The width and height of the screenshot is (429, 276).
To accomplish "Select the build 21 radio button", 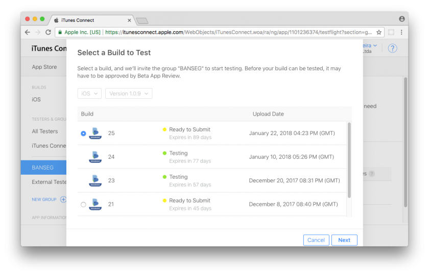I will pos(83,205).
